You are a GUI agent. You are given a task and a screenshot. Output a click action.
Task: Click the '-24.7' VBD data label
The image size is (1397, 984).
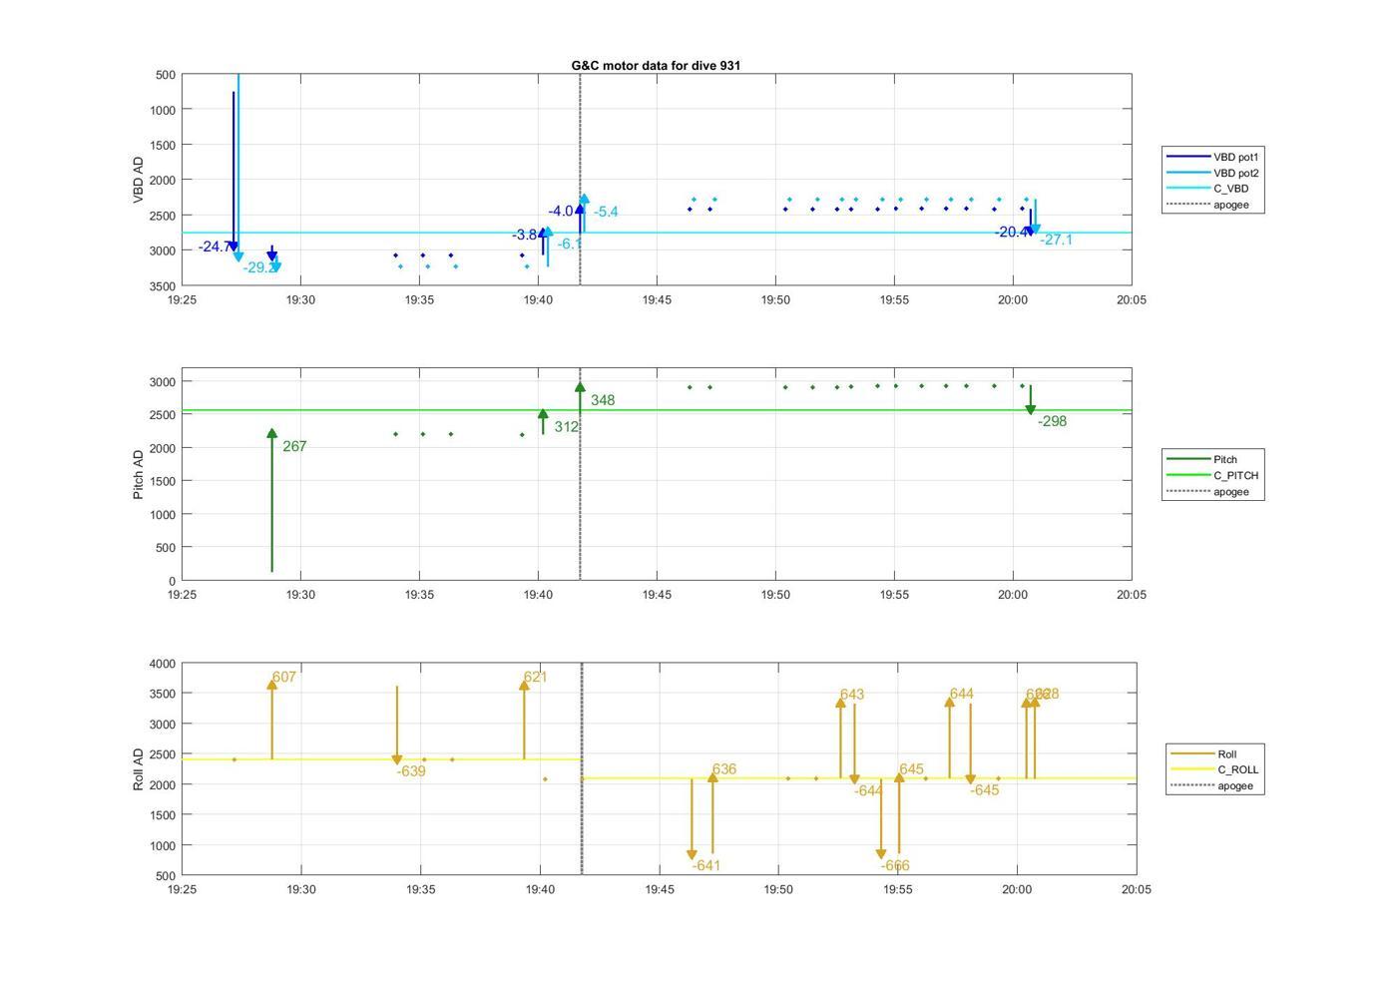pos(214,246)
